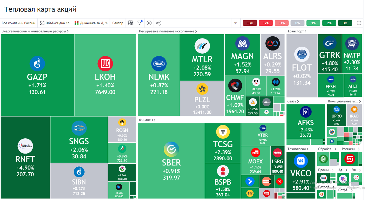Open the IRAO tile showing +0.20%

pyautogui.click(x=354, y=115)
